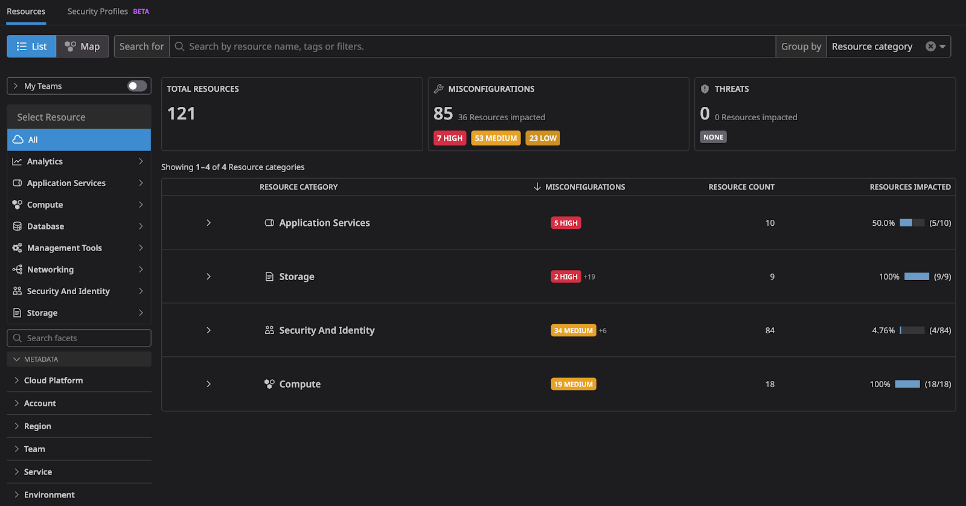Click the Compute icon in sidebar
966x506 pixels.
pyautogui.click(x=17, y=205)
